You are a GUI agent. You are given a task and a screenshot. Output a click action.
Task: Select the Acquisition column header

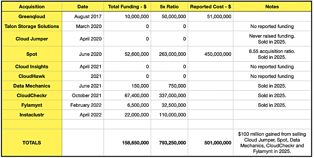pos(32,7)
